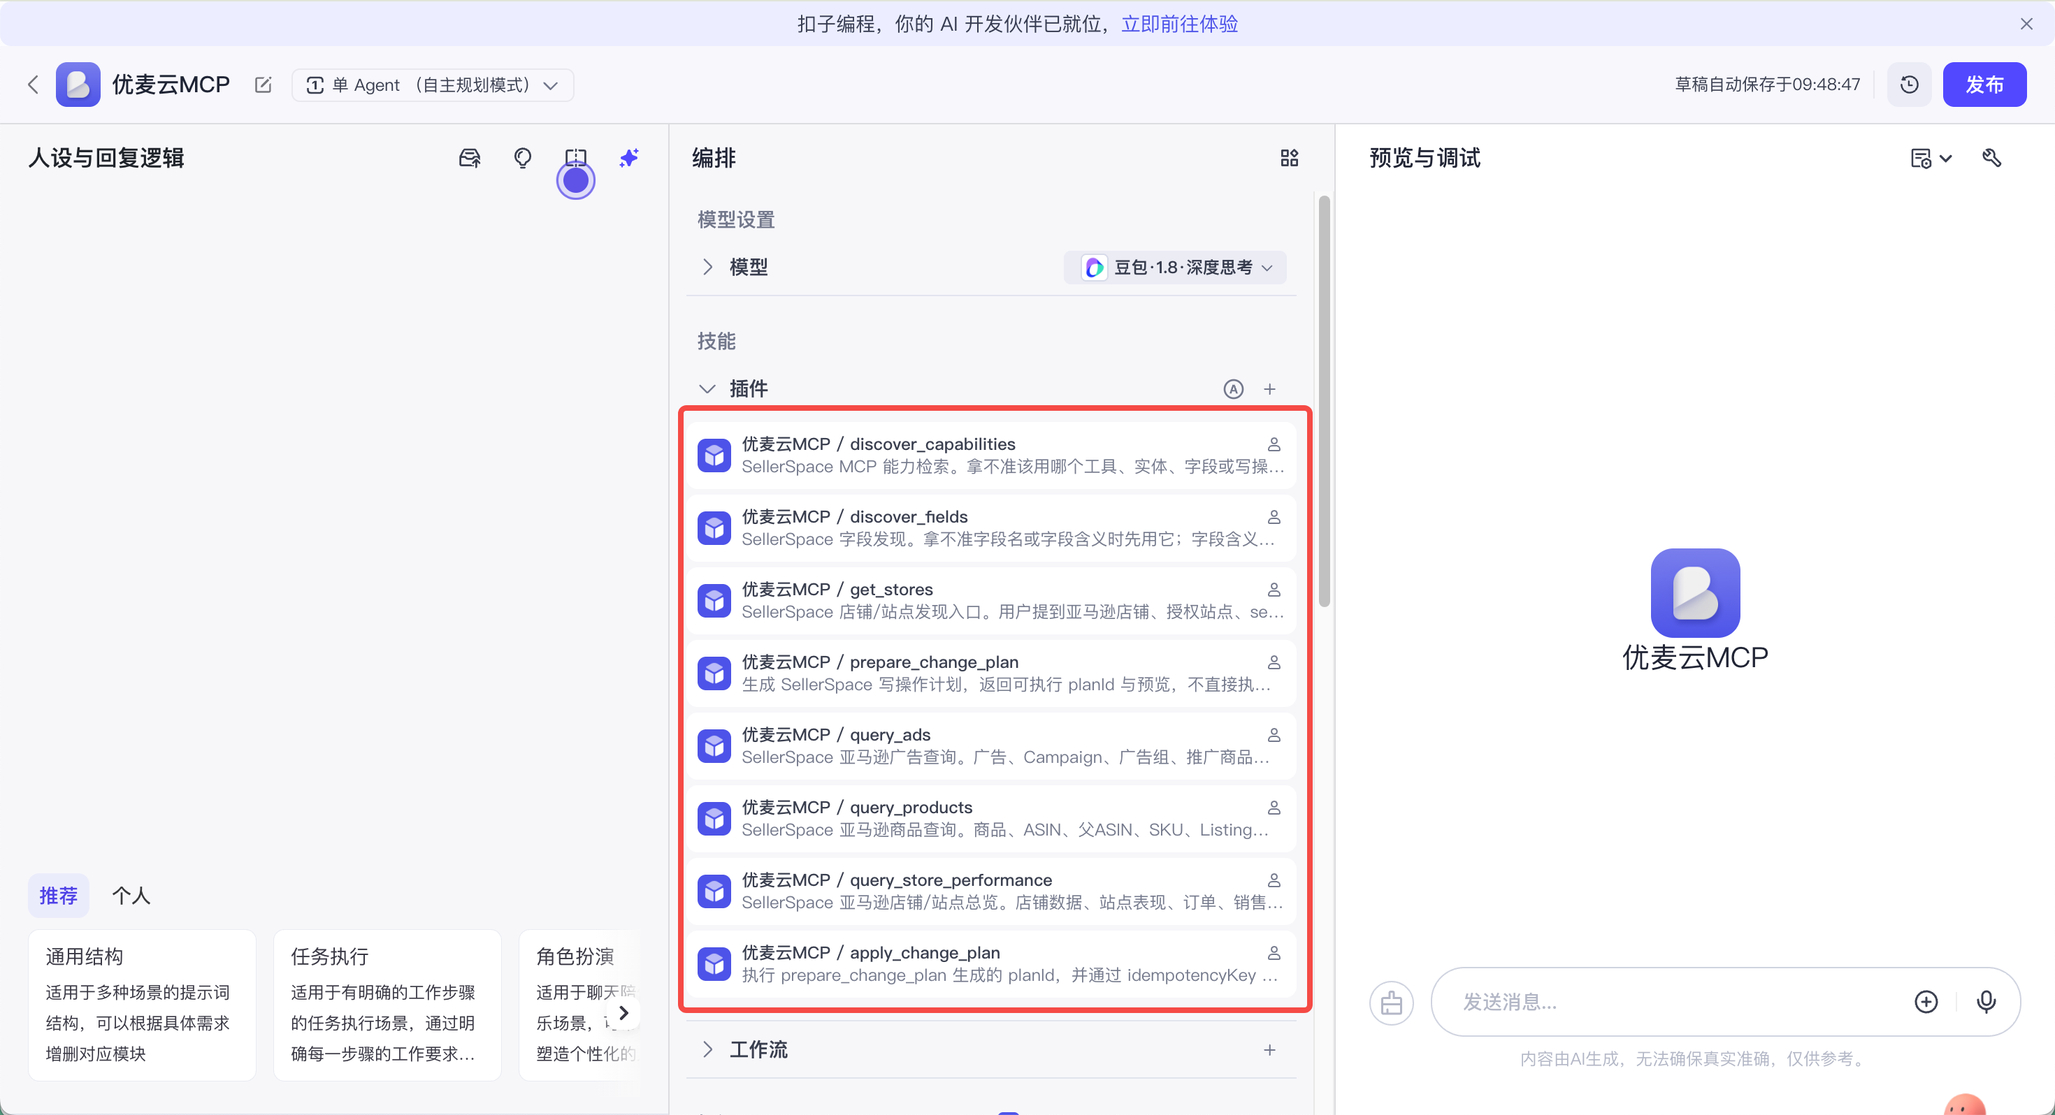Collapse the 插件 section
The height and width of the screenshot is (1115, 2055).
pyautogui.click(x=707, y=389)
